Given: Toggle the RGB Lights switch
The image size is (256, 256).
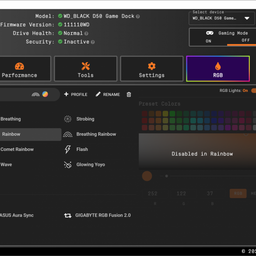Looking at the screenshot, I should click(x=253, y=91).
